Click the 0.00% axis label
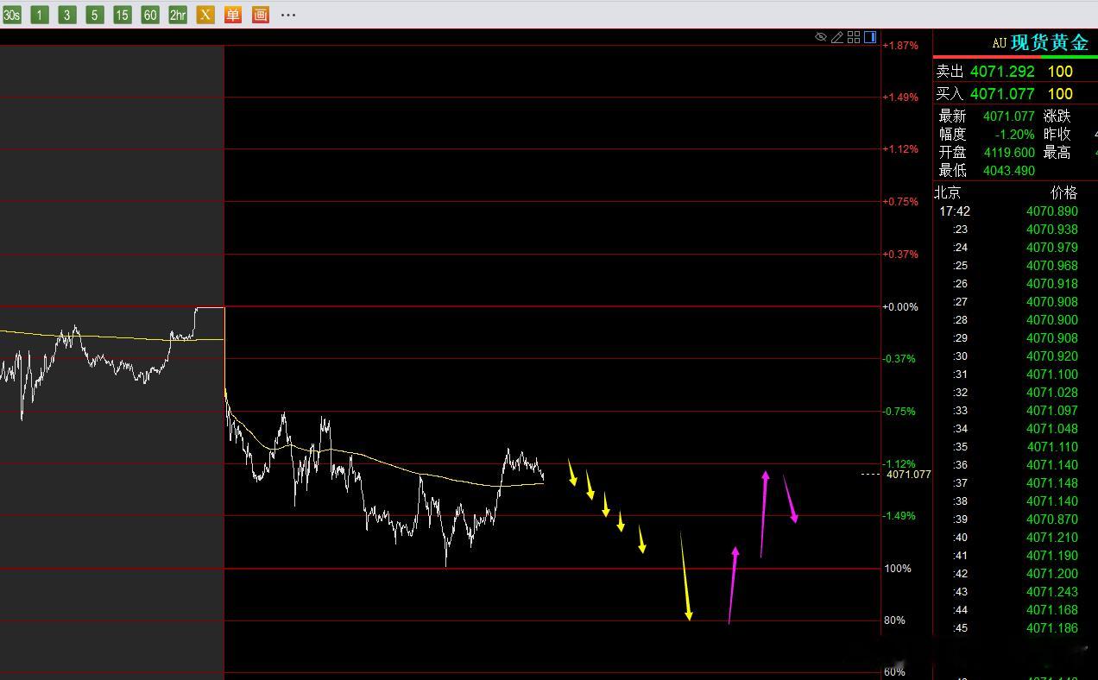 tap(900, 306)
